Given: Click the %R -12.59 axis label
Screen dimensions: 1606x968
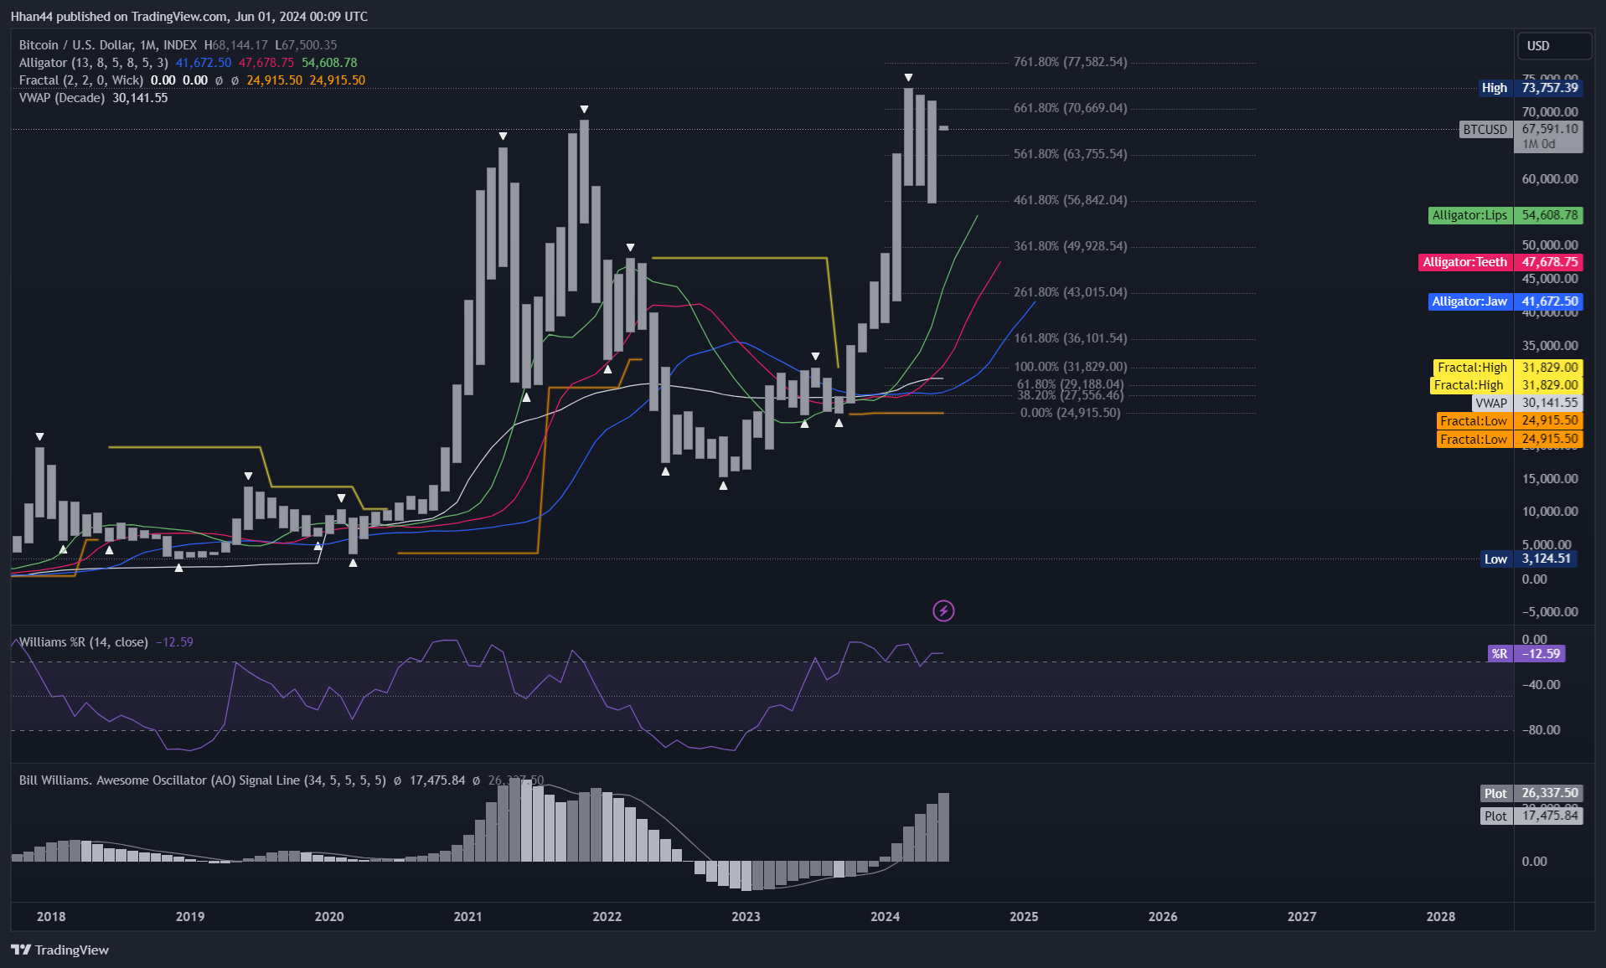Looking at the screenshot, I should pos(1526,654).
